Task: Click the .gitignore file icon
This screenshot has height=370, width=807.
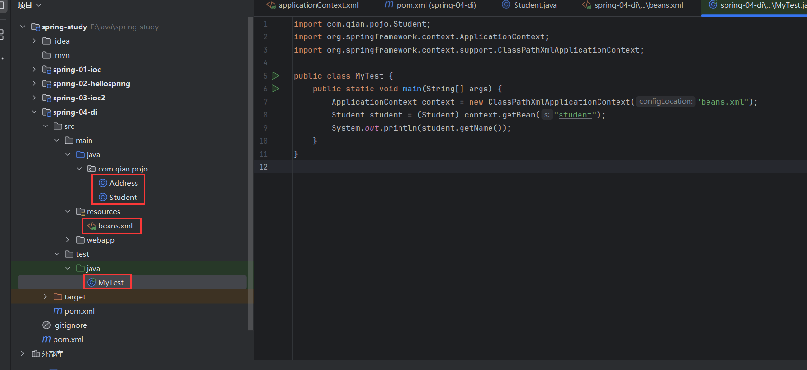Action: (46, 325)
